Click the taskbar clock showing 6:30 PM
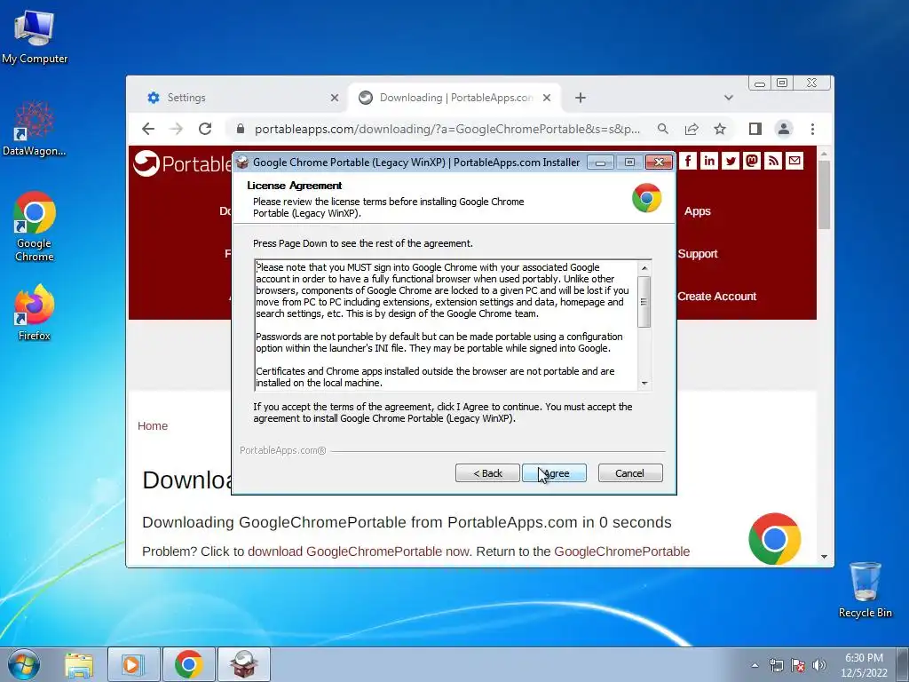 click(864, 665)
